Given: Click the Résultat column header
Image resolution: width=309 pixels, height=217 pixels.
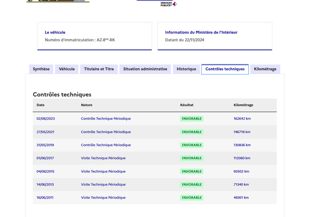Looking at the screenshot, I should tap(187, 105).
